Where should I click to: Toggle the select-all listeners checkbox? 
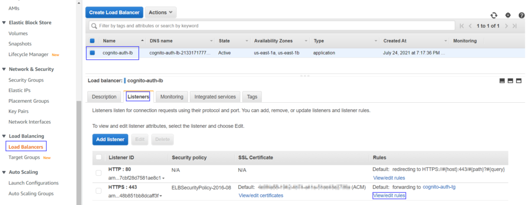coord(98,157)
